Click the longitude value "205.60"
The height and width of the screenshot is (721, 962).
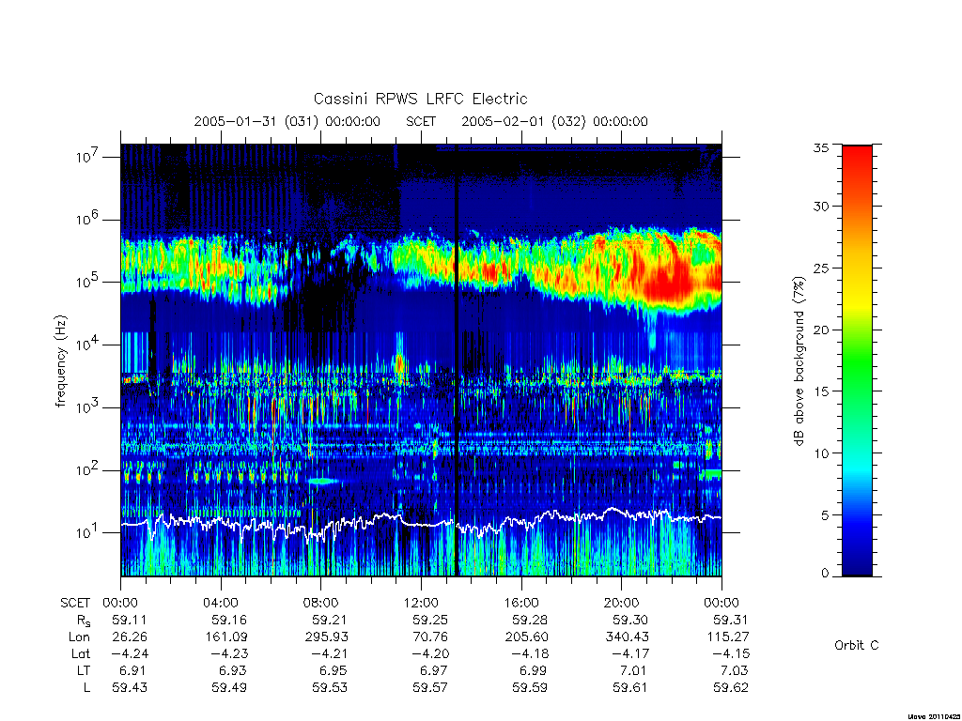[x=526, y=637]
